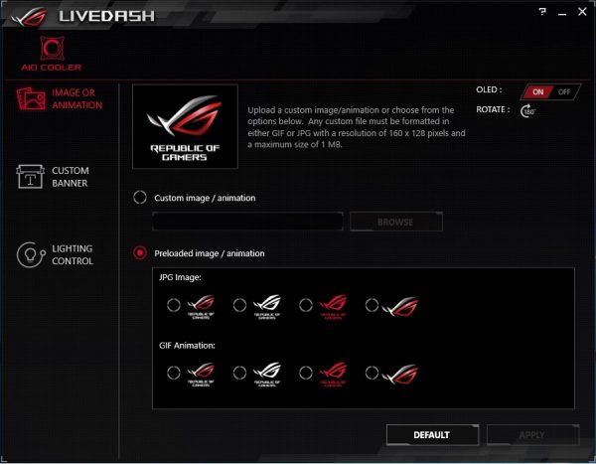The image size is (596, 464).
Task: Open the Custom Banner icon
Action: (30, 177)
